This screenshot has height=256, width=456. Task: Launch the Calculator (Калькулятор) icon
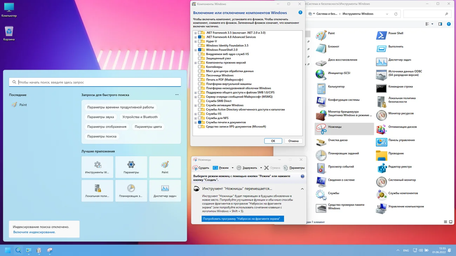[321, 89]
